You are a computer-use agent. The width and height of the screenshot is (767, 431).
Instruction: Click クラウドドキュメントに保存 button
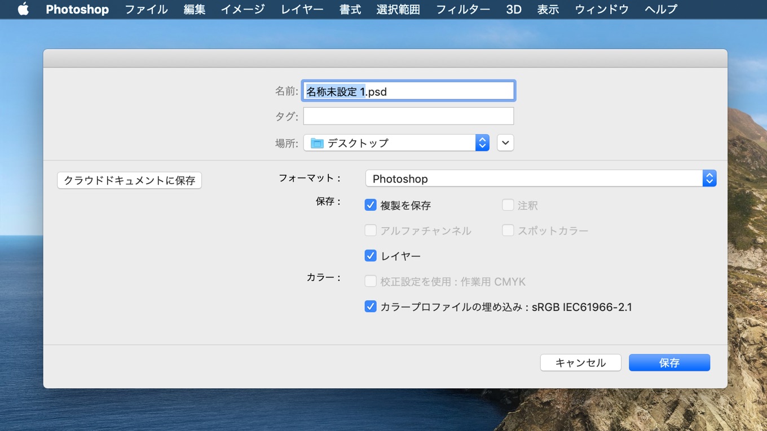tap(130, 180)
